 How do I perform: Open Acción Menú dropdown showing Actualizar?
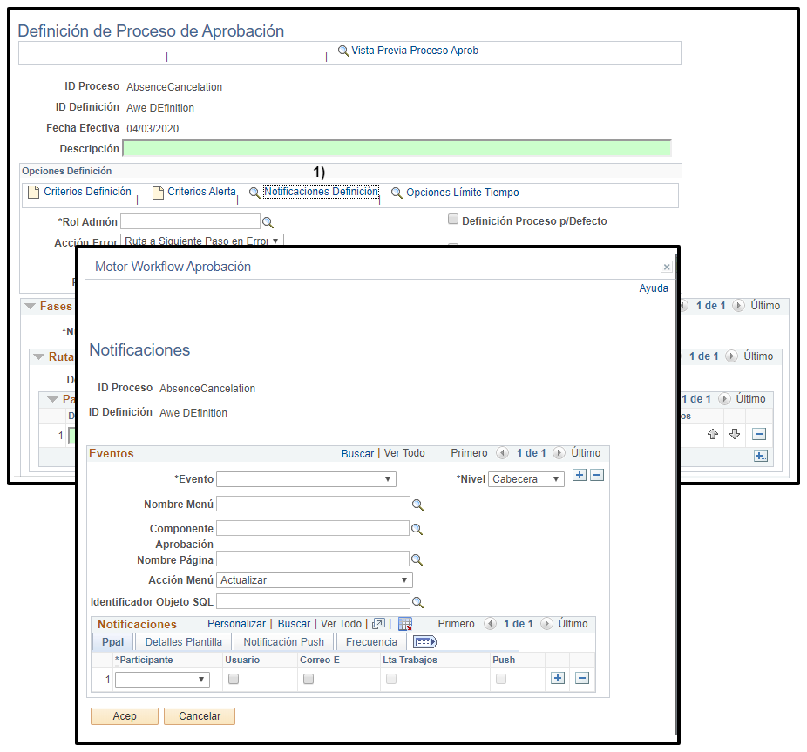(315, 580)
